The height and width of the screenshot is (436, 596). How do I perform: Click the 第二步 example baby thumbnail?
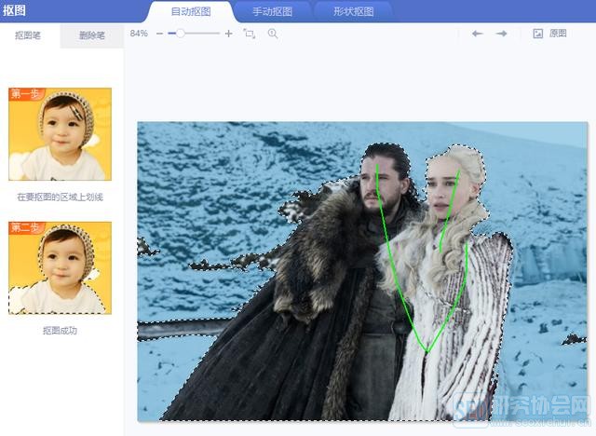pos(60,268)
